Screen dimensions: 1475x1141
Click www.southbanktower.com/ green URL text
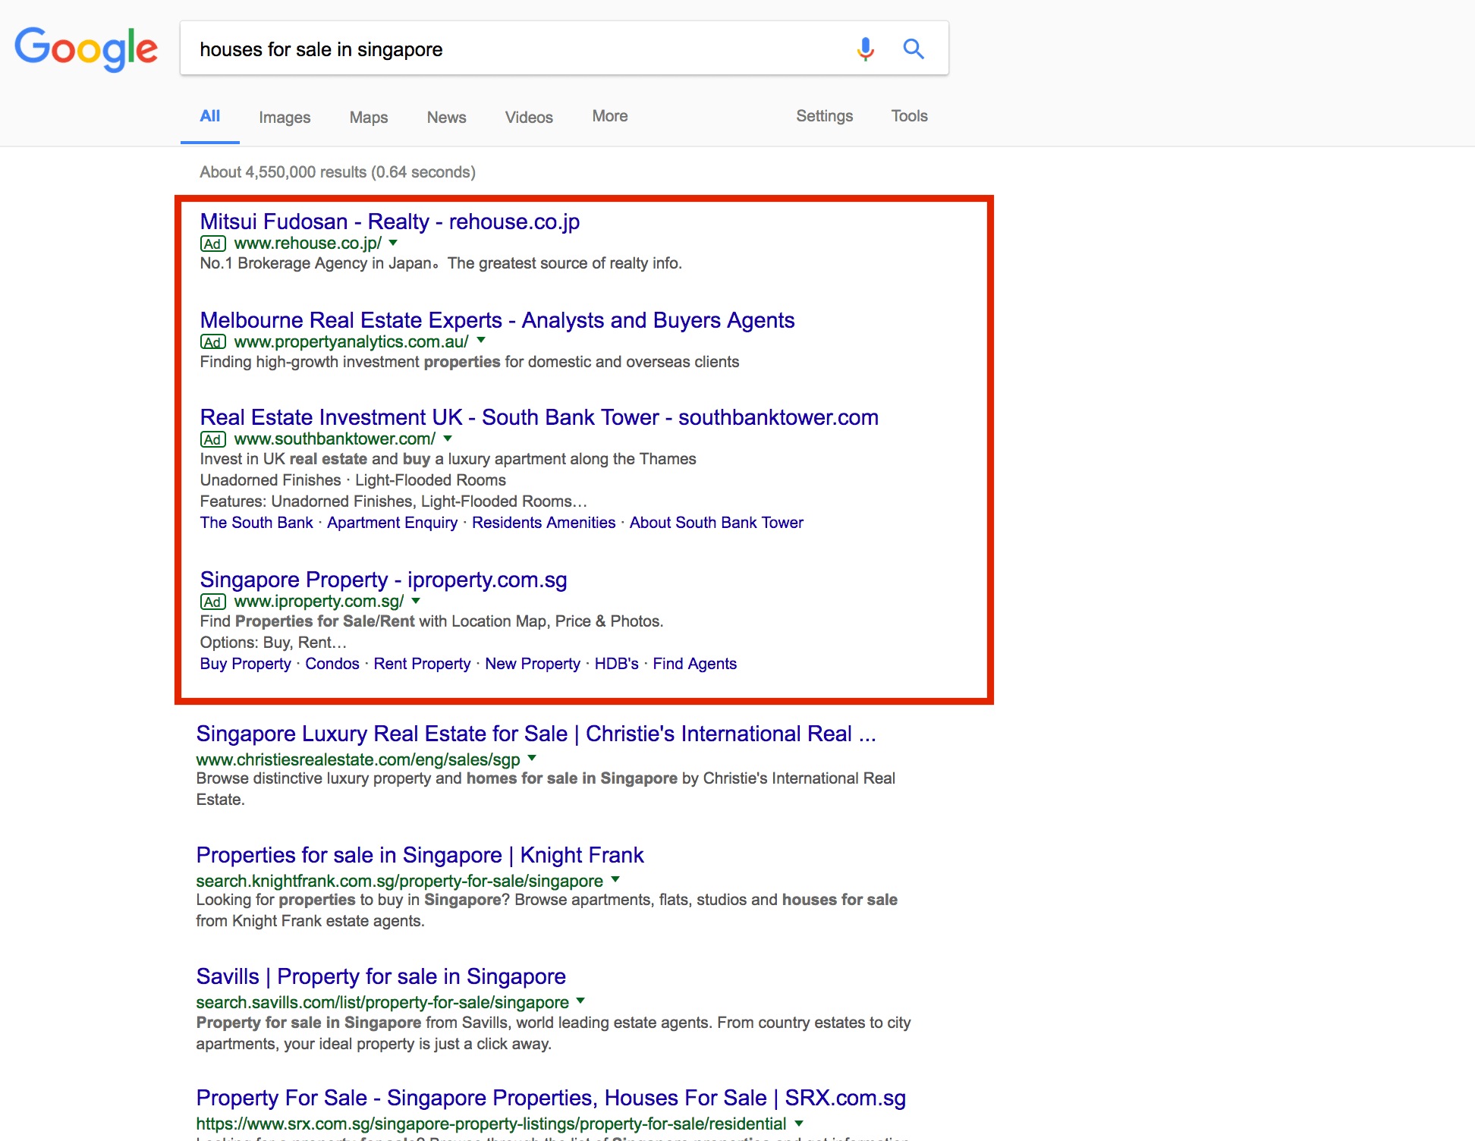pyautogui.click(x=335, y=439)
